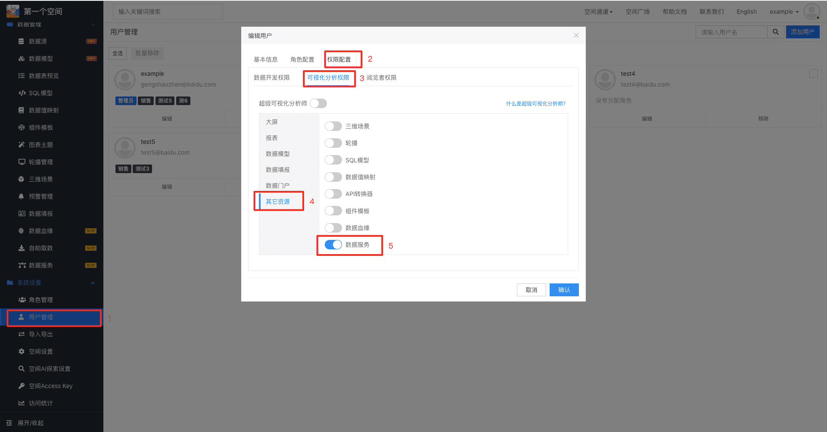The height and width of the screenshot is (432, 827).
Task: Open 三维场景 sidebar item
Action: pos(41,179)
